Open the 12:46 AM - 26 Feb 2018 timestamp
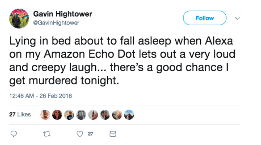The height and width of the screenshot is (145, 261). (x=41, y=96)
